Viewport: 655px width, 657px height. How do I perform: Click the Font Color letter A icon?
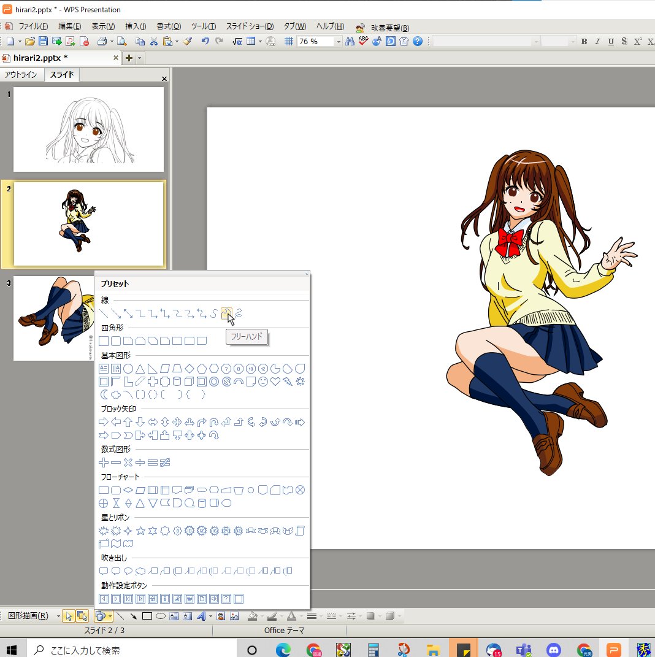click(x=291, y=616)
